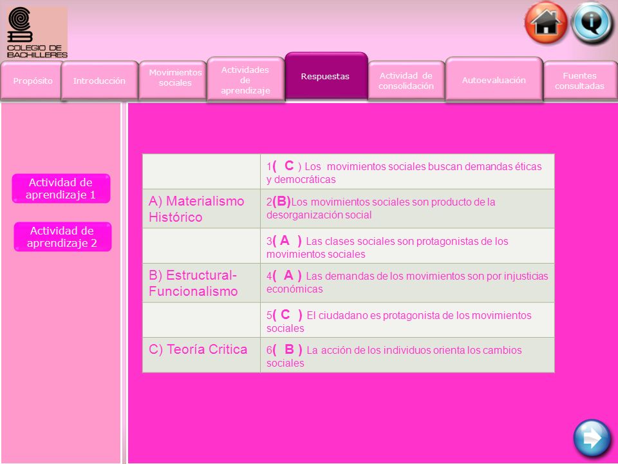Show Actividad de aprendizaje 1 answers
This screenshot has height=464, width=618.
coord(61,189)
